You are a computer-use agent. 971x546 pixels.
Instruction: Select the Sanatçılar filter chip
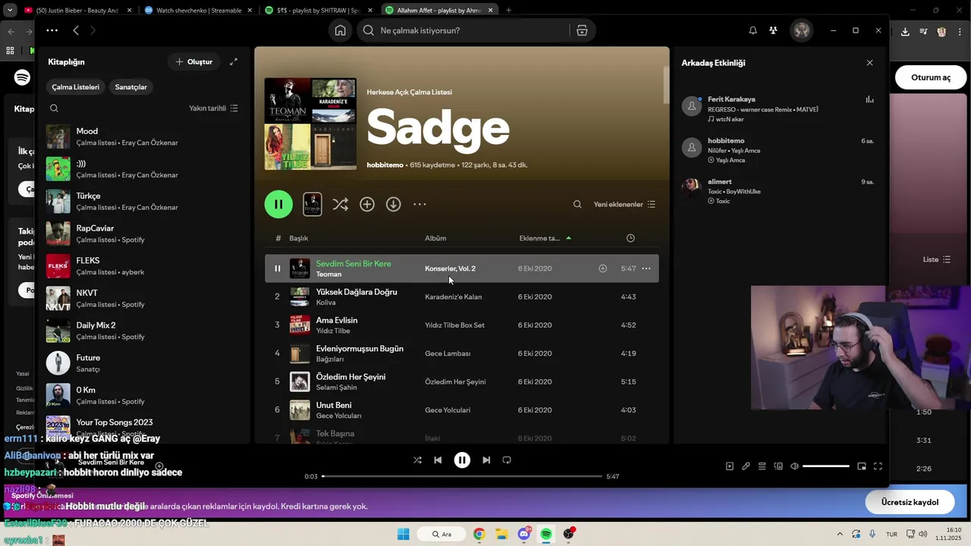pyautogui.click(x=130, y=87)
